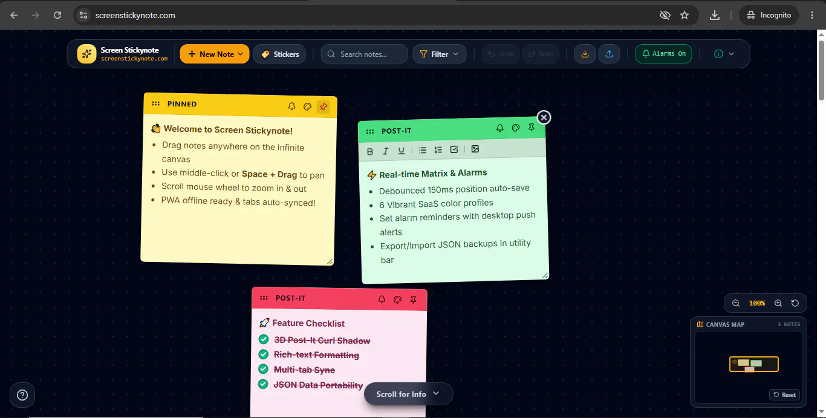Screen dimensions: 826x418
Task: Click the Reset button in Canvas Map
Action: point(785,394)
